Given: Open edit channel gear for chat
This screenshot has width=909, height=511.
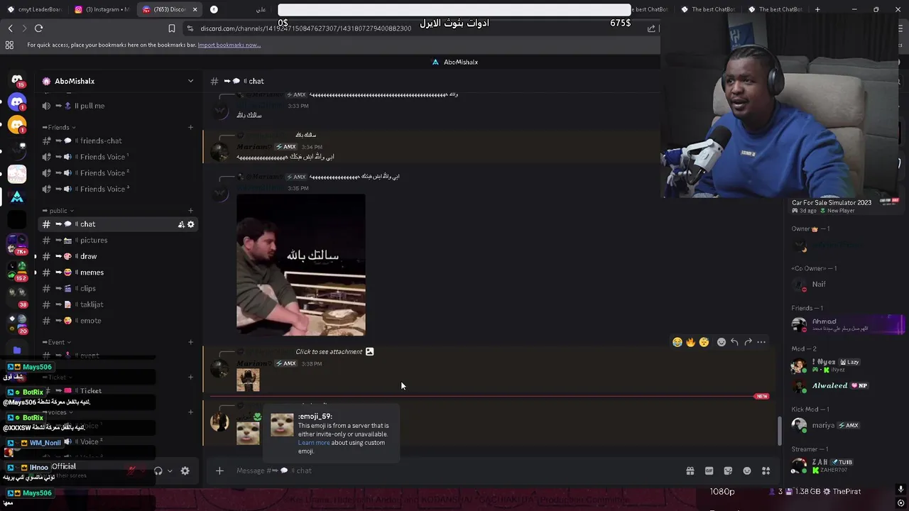Looking at the screenshot, I should pyautogui.click(x=190, y=224).
